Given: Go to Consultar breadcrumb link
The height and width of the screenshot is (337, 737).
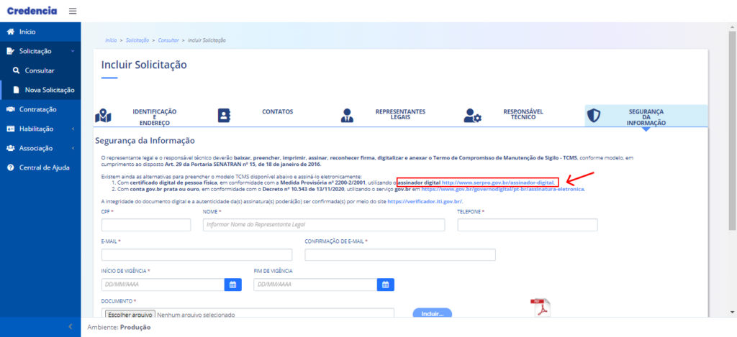Looking at the screenshot, I should point(168,40).
